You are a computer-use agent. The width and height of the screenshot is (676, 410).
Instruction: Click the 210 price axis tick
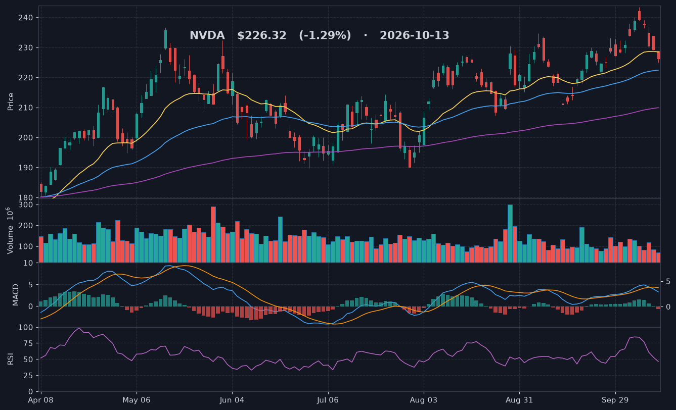pyautogui.click(x=26, y=108)
